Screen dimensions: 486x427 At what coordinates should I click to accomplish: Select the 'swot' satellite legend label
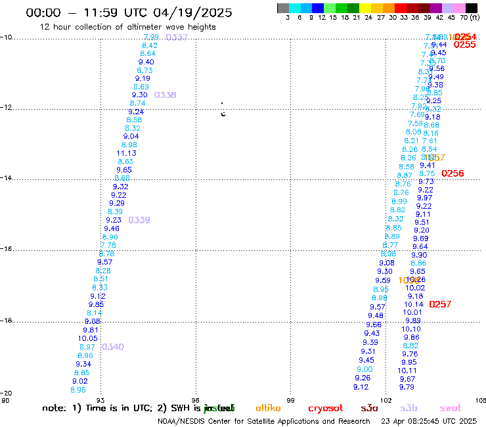point(451,409)
